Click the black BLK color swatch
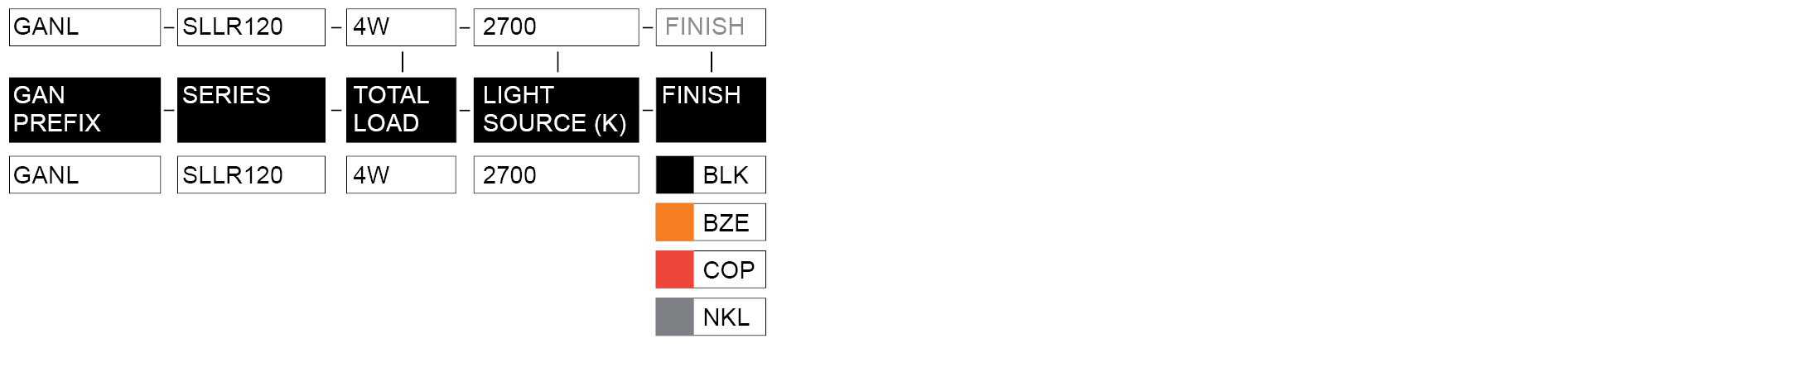The width and height of the screenshot is (1795, 386). (674, 175)
